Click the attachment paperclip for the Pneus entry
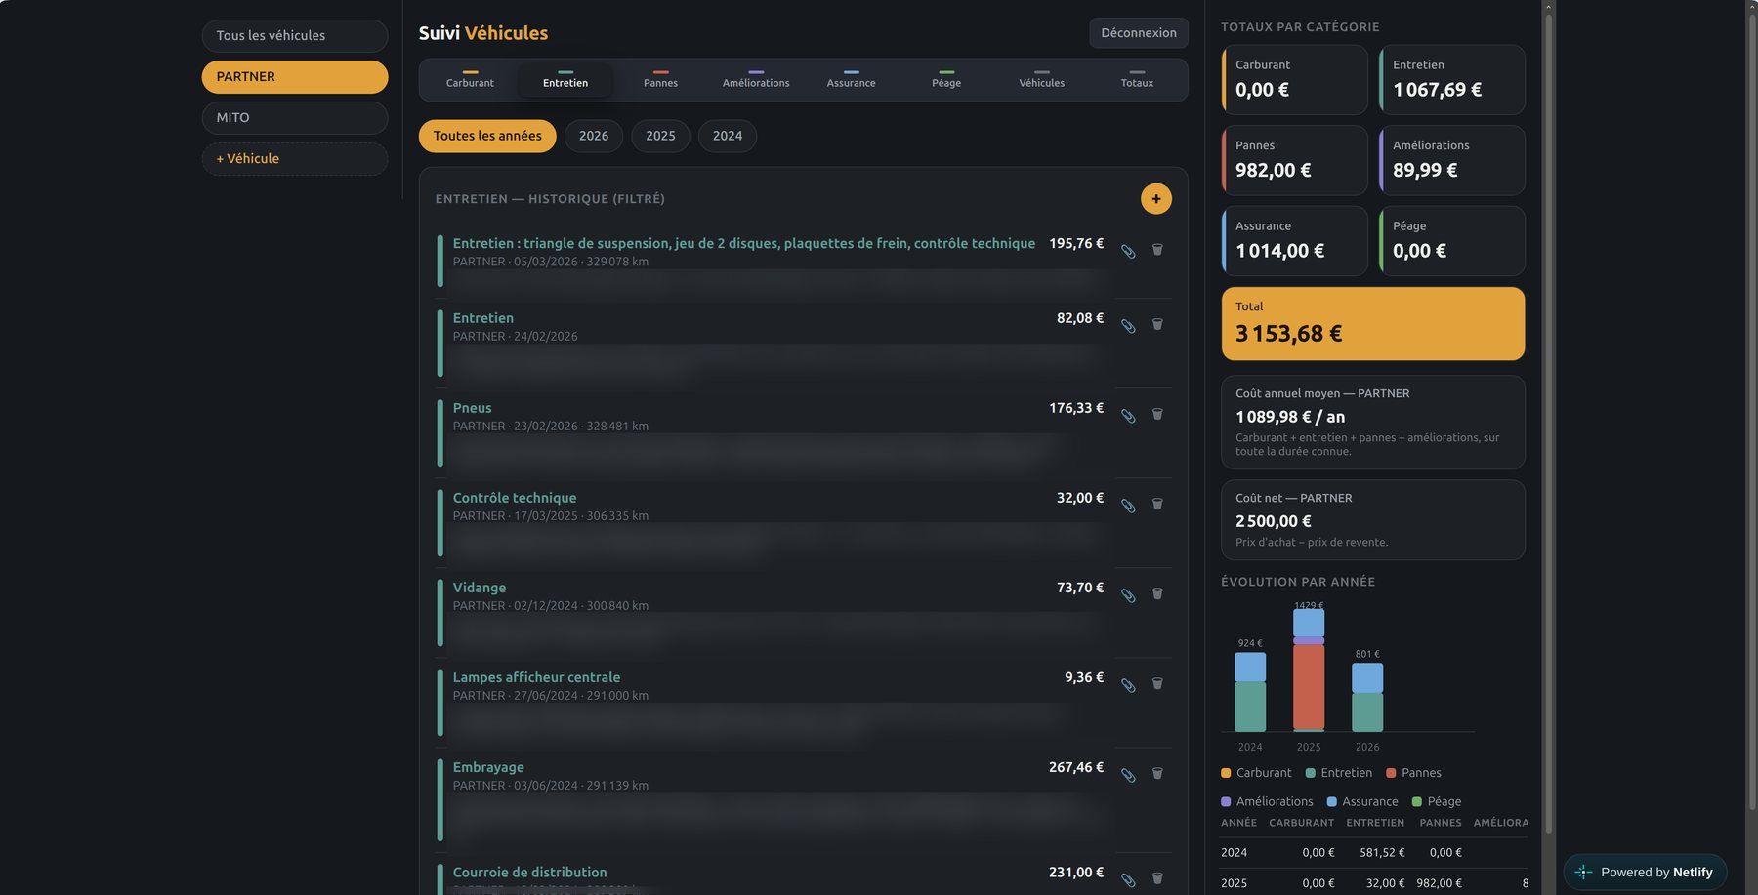The image size is (1758, 895). point(1128,416)
